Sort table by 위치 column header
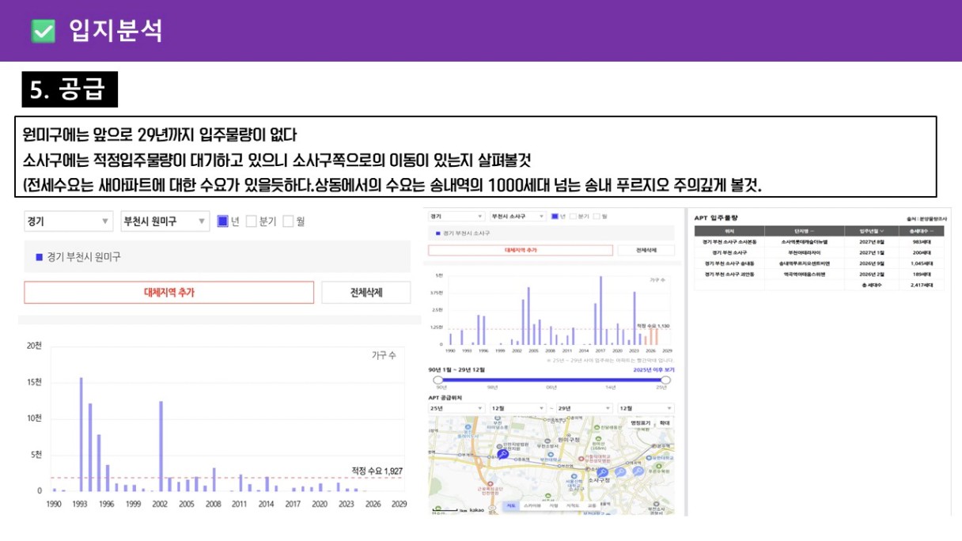962x541 pixels. (729, 231)
